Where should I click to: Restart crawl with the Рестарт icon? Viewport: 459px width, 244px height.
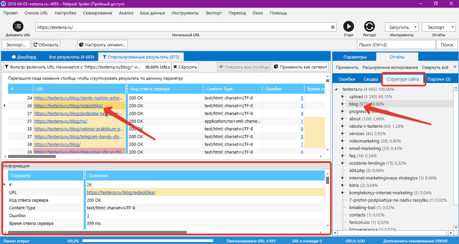(369, 26)
